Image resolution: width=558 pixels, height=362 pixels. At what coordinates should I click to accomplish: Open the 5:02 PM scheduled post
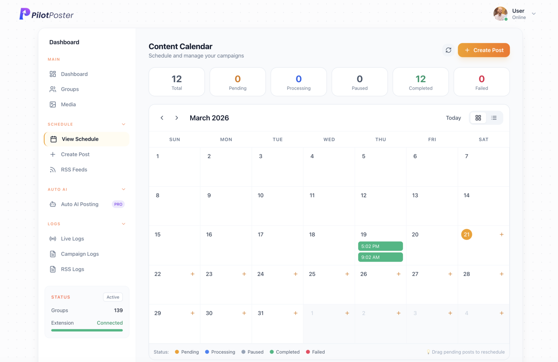point(380,246)
